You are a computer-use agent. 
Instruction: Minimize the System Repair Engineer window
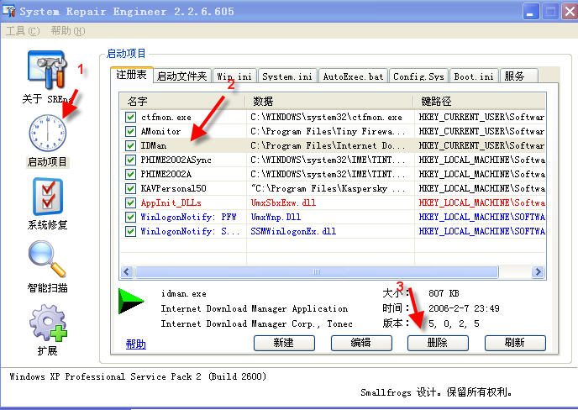[x=531, y=12]
